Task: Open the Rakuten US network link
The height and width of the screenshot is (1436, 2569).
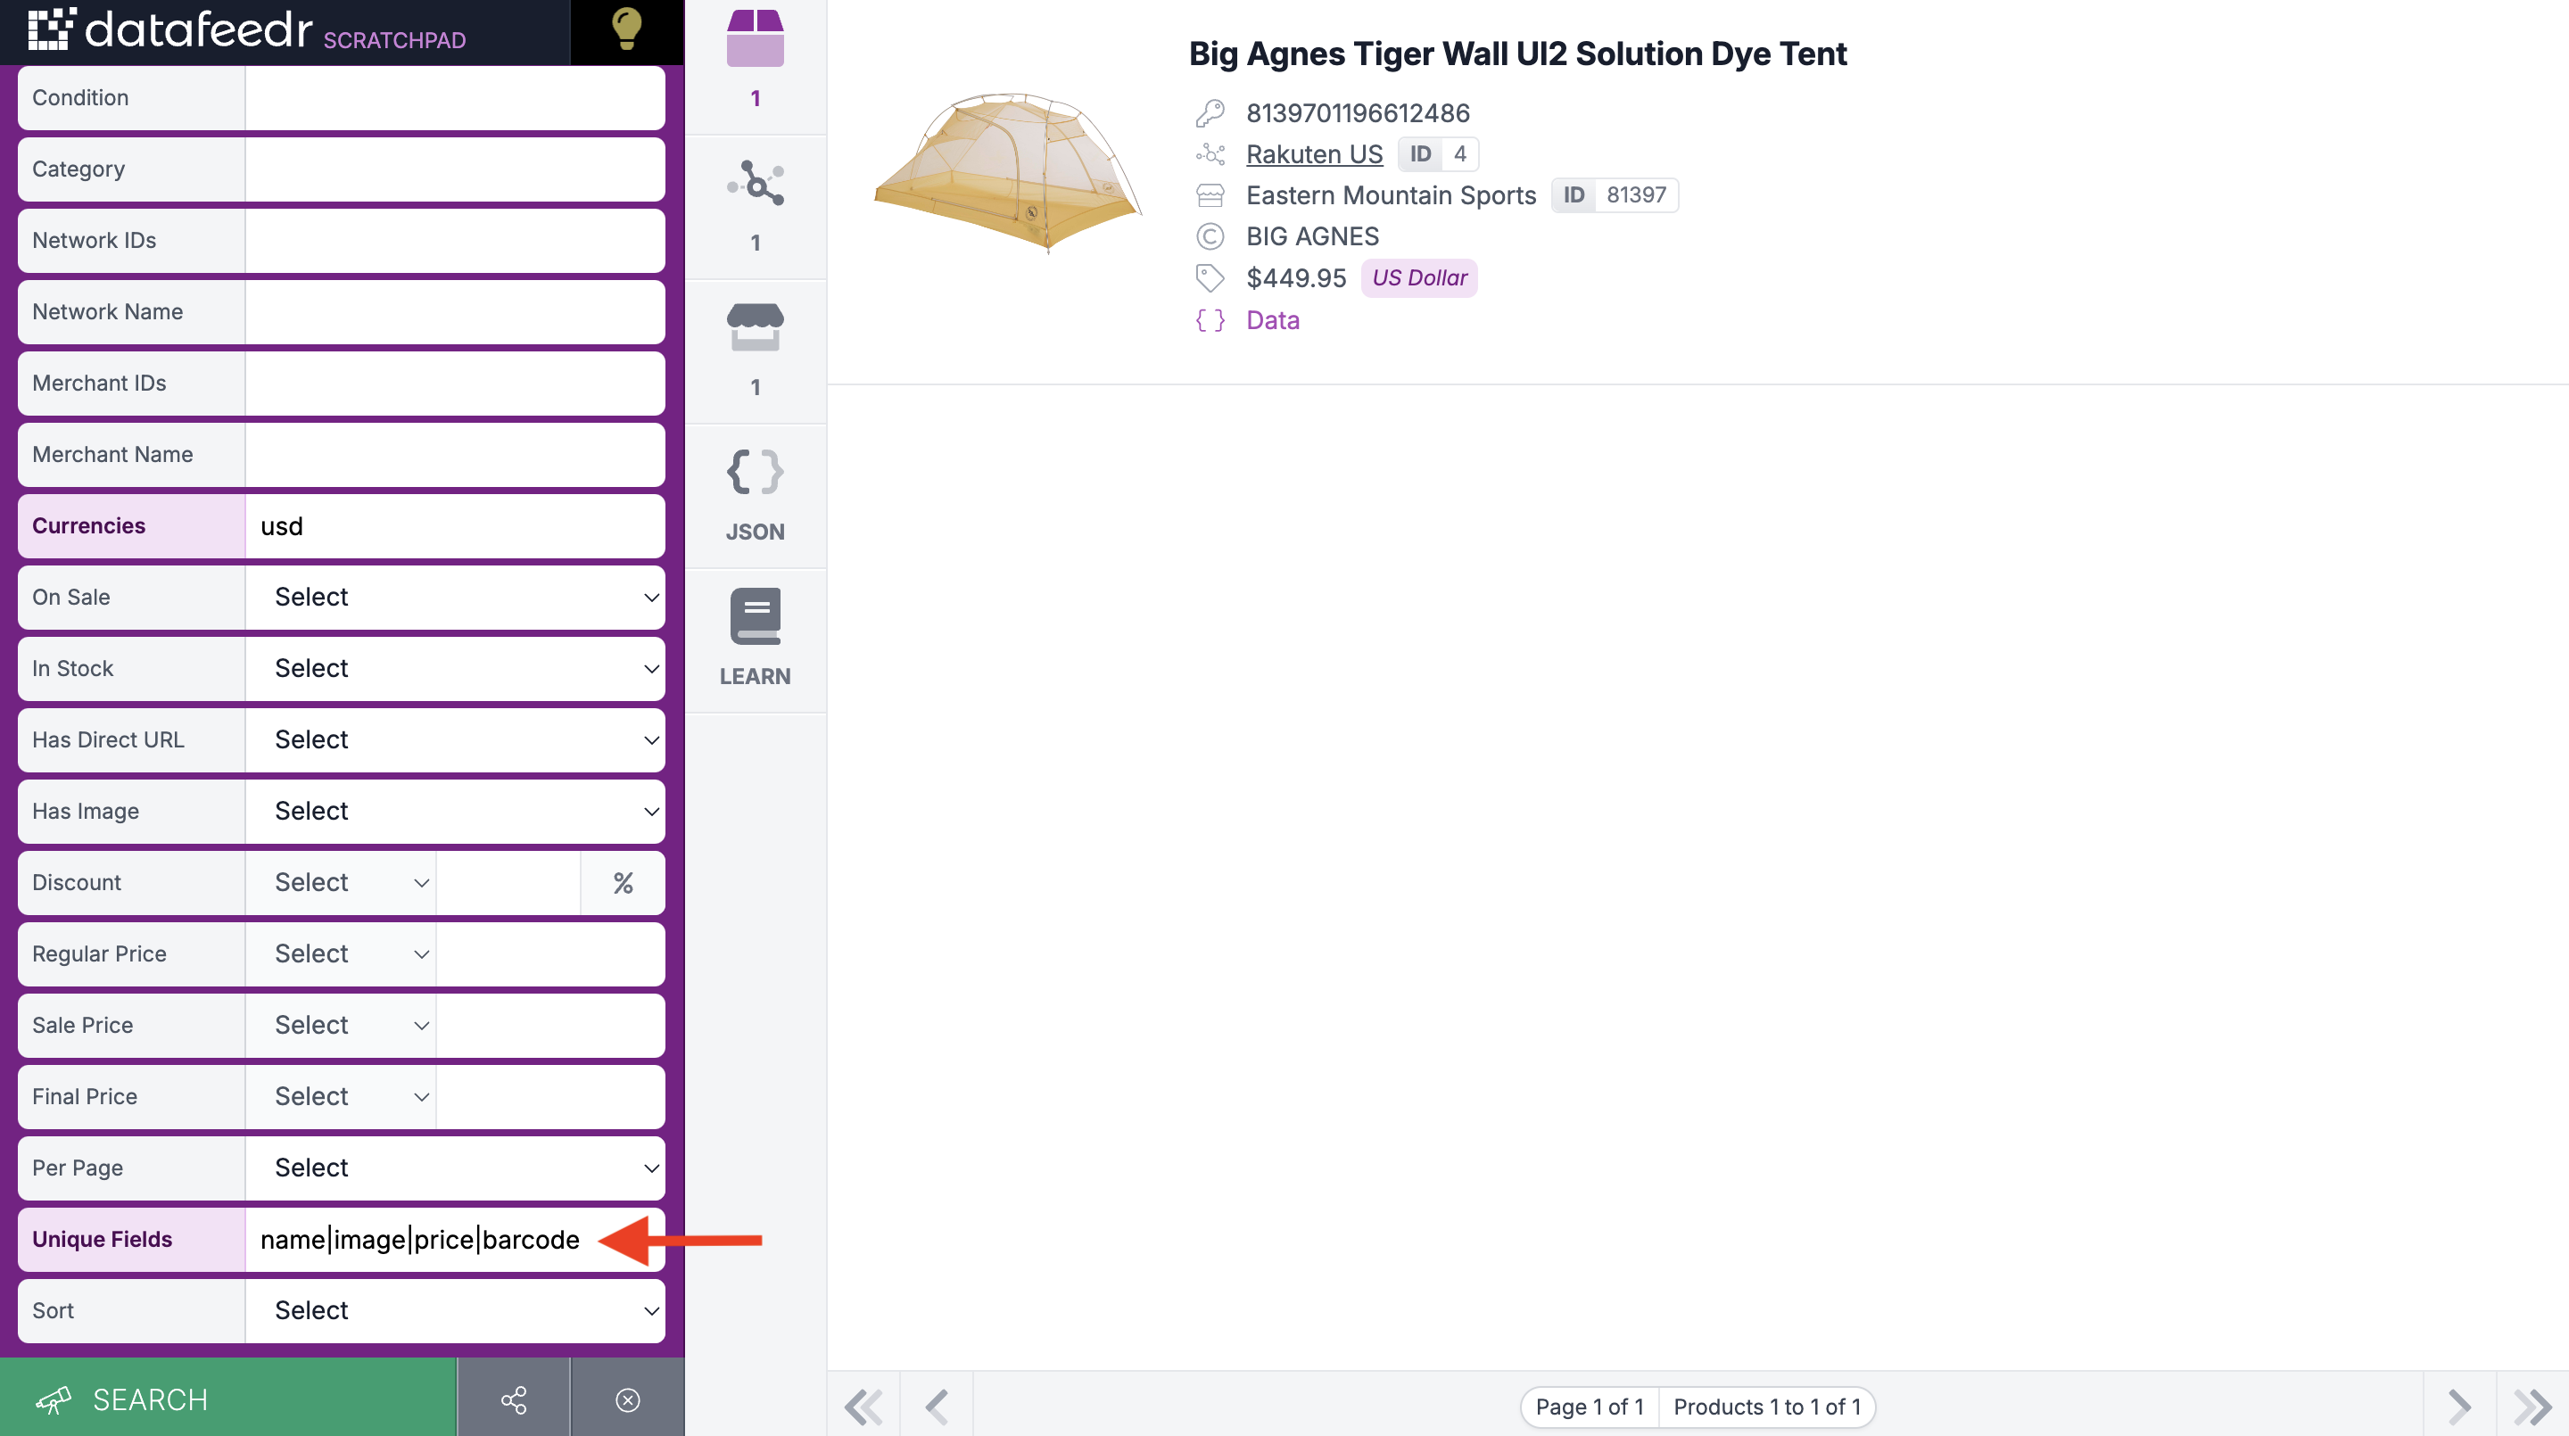Action: (1313, 154)
